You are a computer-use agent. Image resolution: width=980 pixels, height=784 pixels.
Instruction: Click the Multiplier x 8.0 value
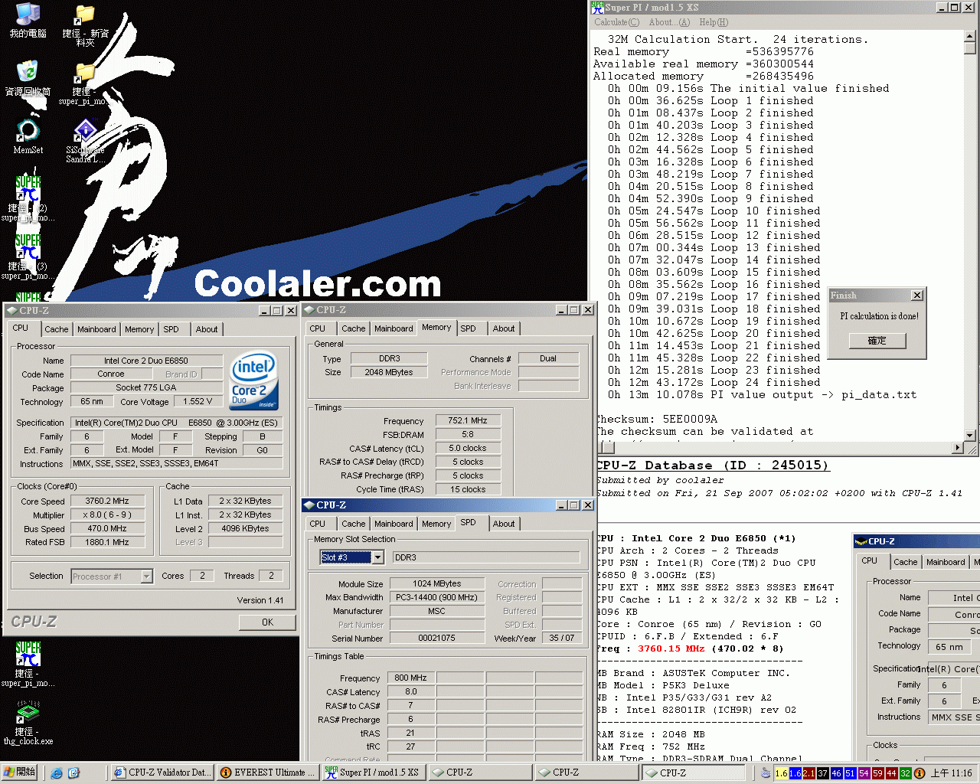click(107, 515)
